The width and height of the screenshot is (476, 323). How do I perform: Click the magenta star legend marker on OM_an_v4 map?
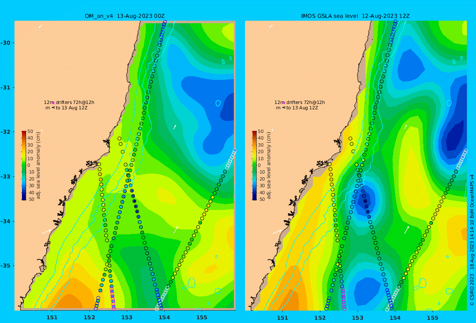53,103
